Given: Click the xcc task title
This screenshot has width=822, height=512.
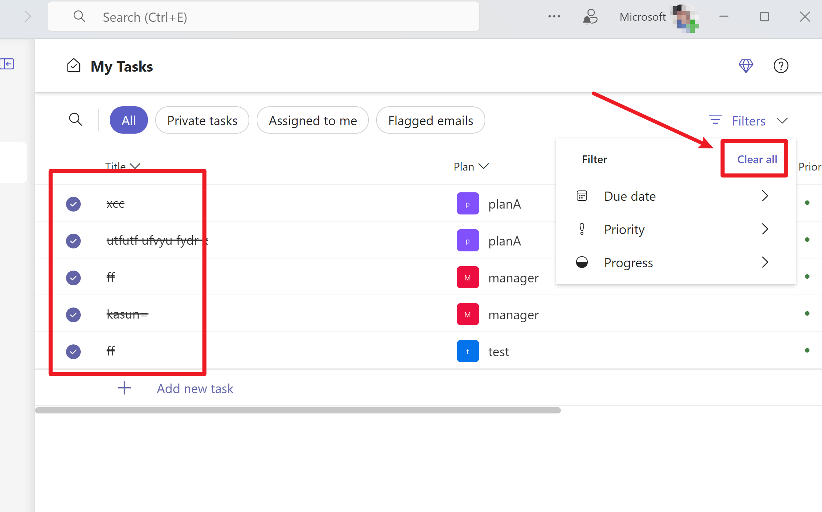Looking at the screenshot, I should 115,203.
